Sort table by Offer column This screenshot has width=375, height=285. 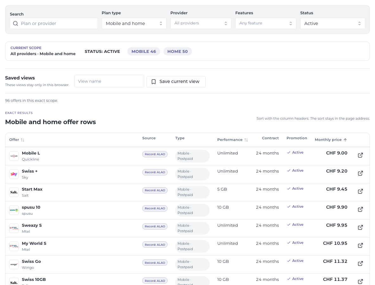click(17, 140)
